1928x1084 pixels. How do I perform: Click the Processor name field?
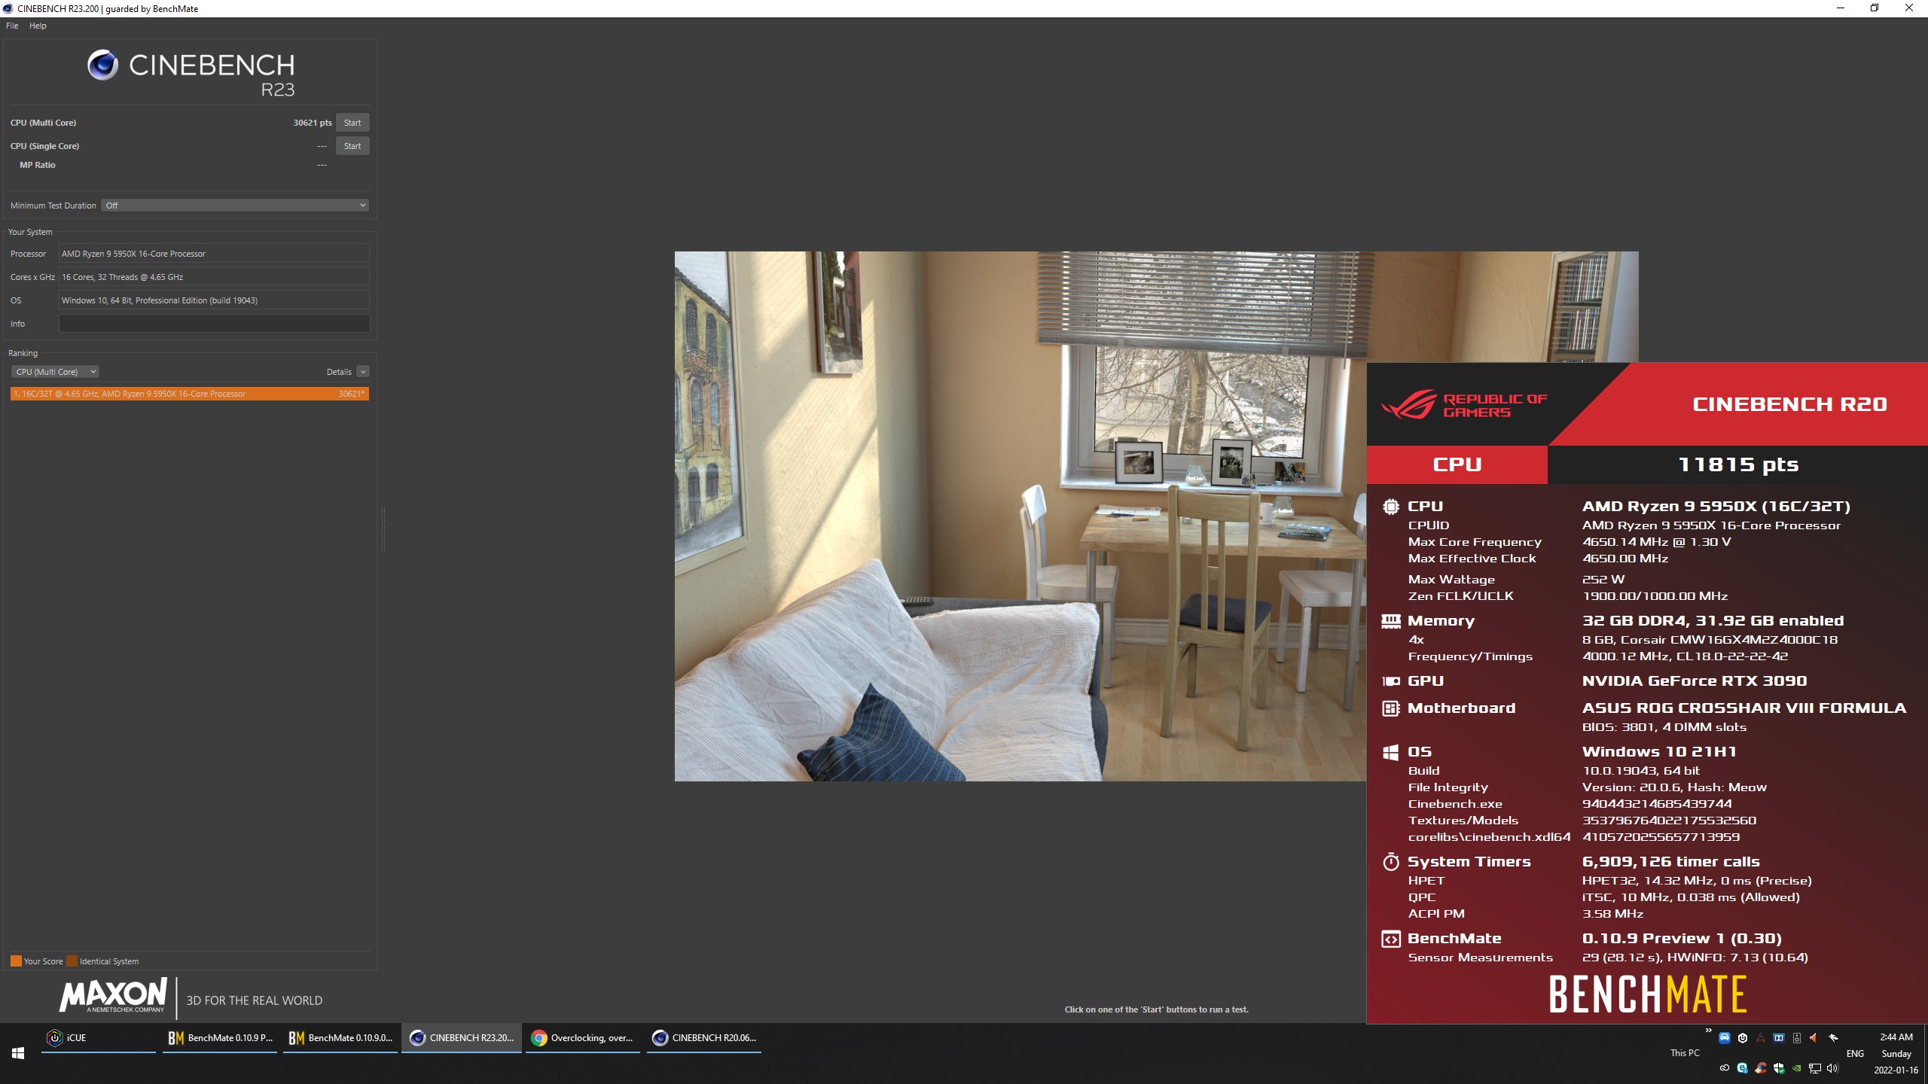coord(214,254)
